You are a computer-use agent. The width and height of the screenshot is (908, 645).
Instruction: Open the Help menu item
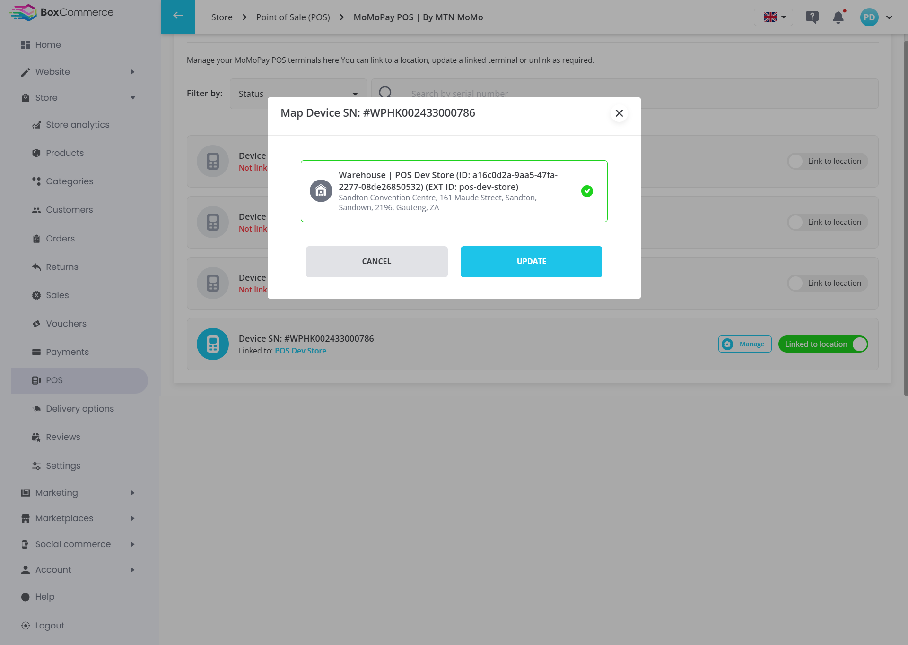45,597
